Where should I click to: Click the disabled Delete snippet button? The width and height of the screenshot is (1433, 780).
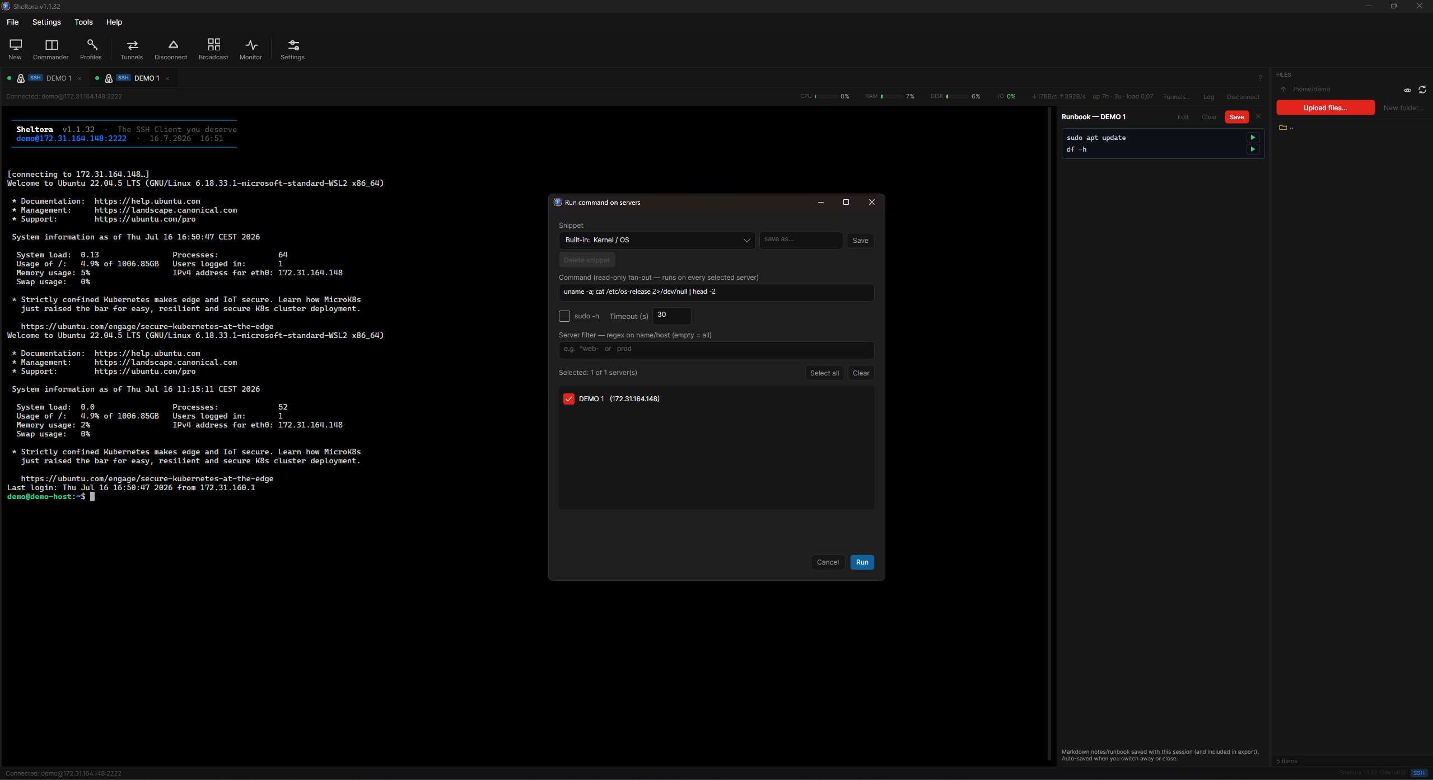(587, 260)
